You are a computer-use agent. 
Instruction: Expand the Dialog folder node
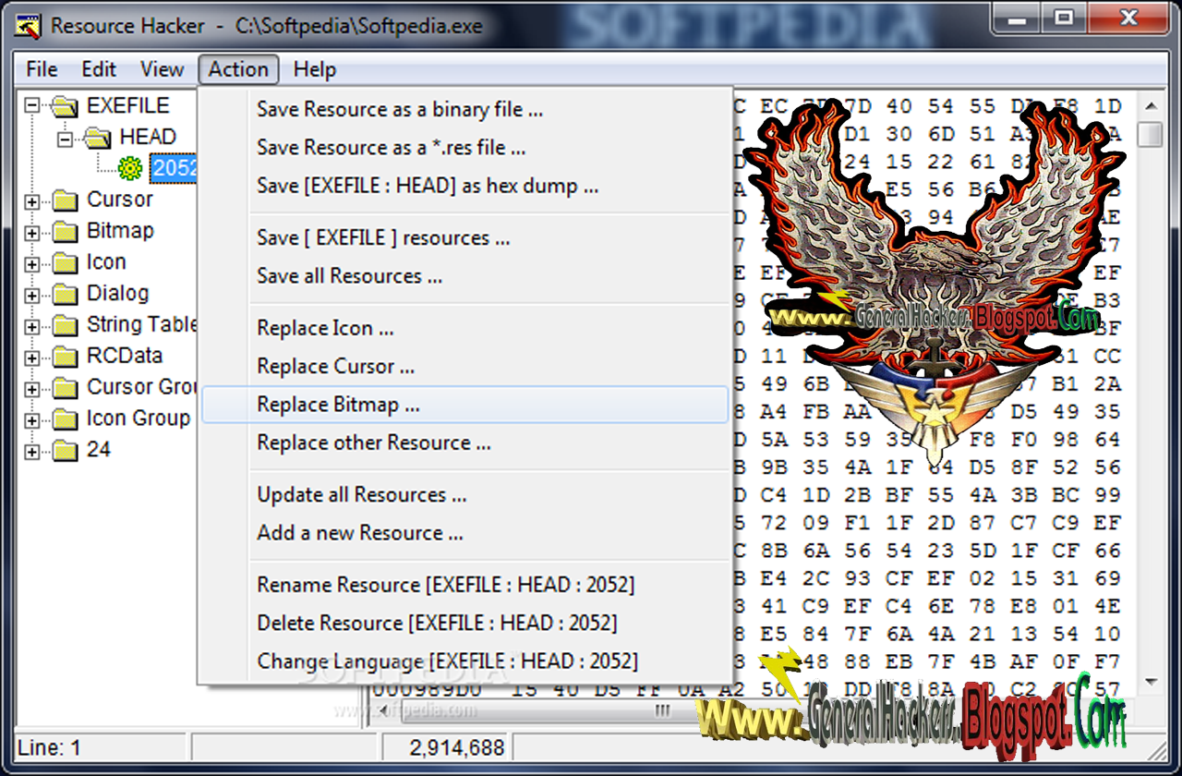32,296
